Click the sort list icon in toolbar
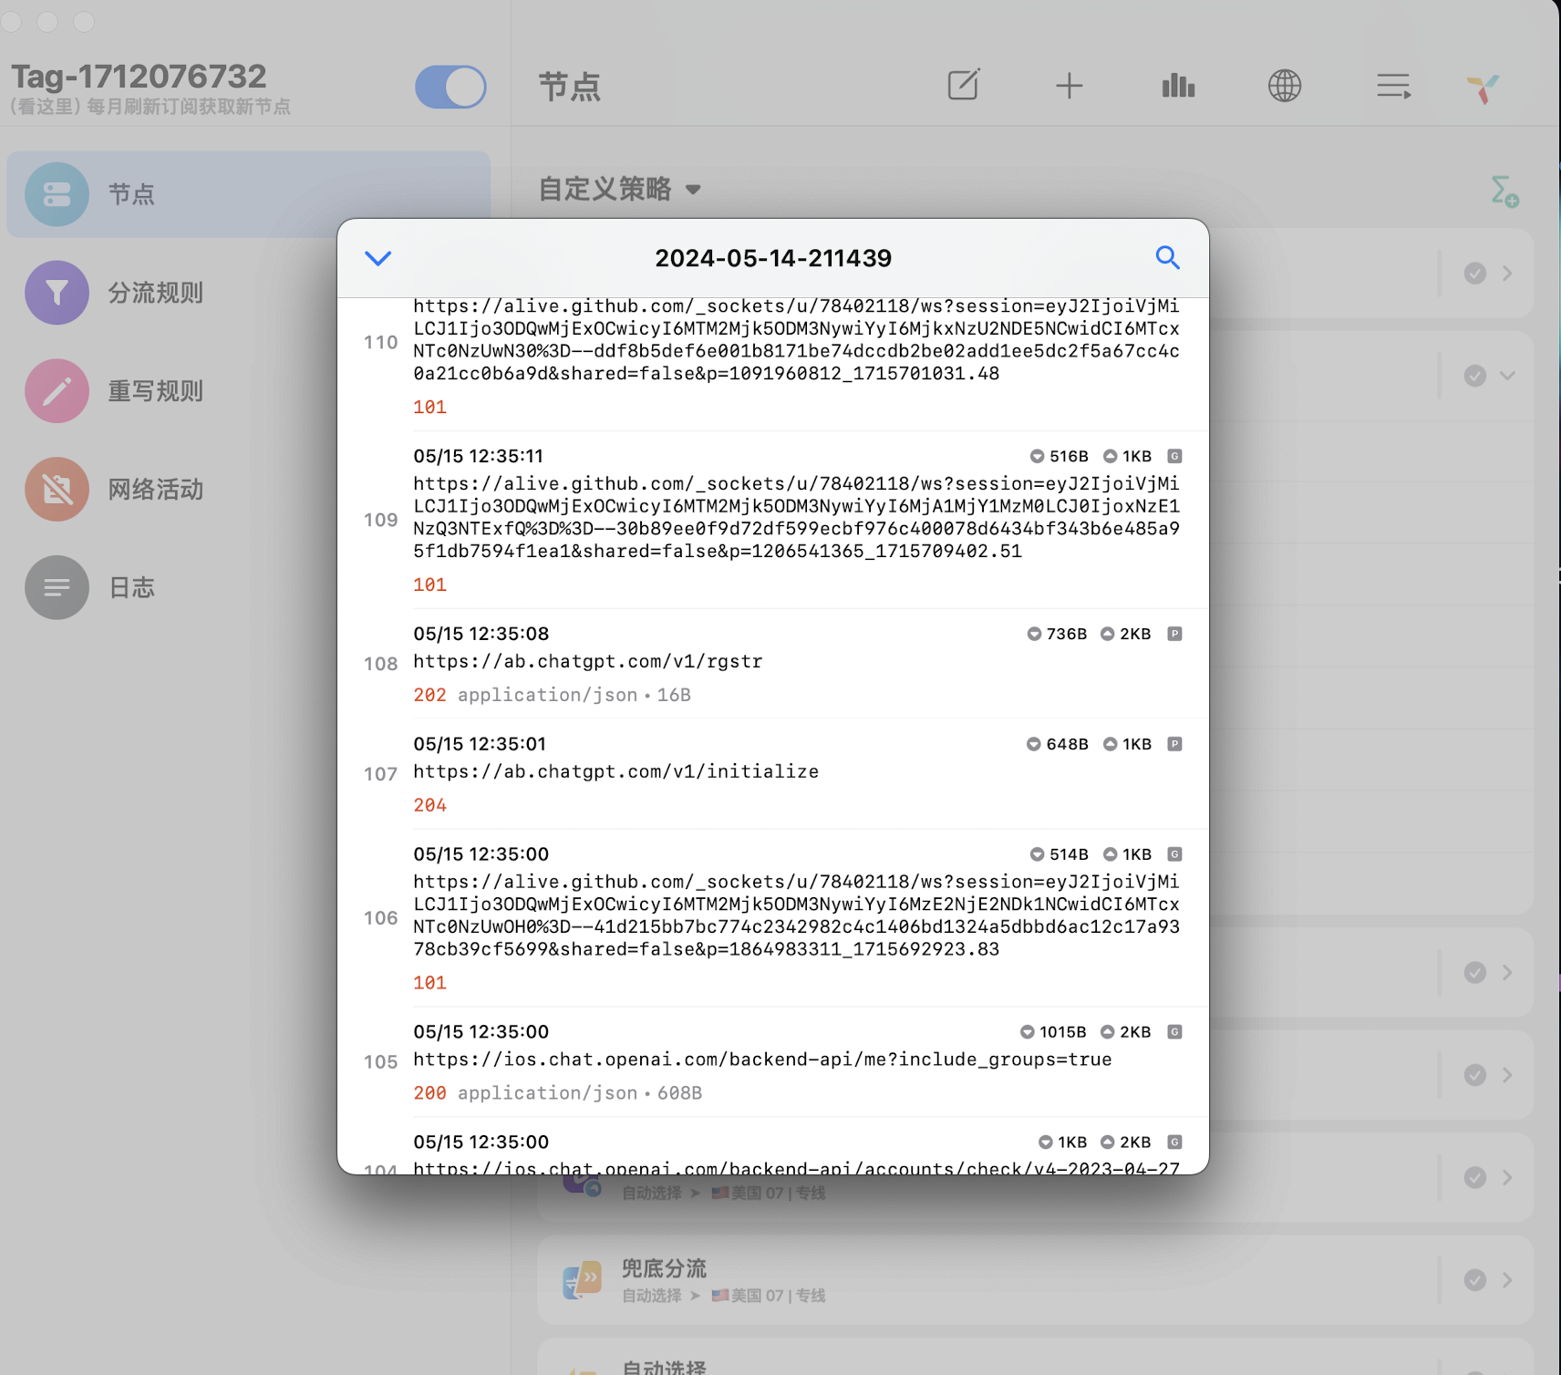 click(1393, 86)
